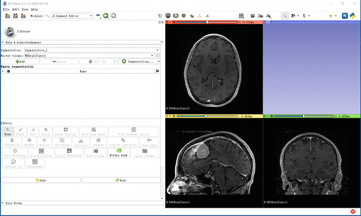Click the Undo button
Viewport: 361px width, 216px height.
pos(41,180)
